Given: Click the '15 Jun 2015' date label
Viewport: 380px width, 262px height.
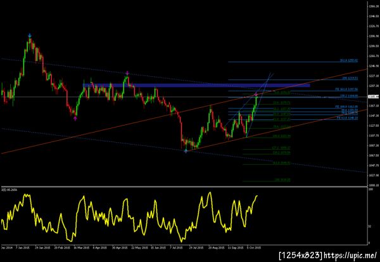Looking at the screenshot, I should tap(159, 248).
